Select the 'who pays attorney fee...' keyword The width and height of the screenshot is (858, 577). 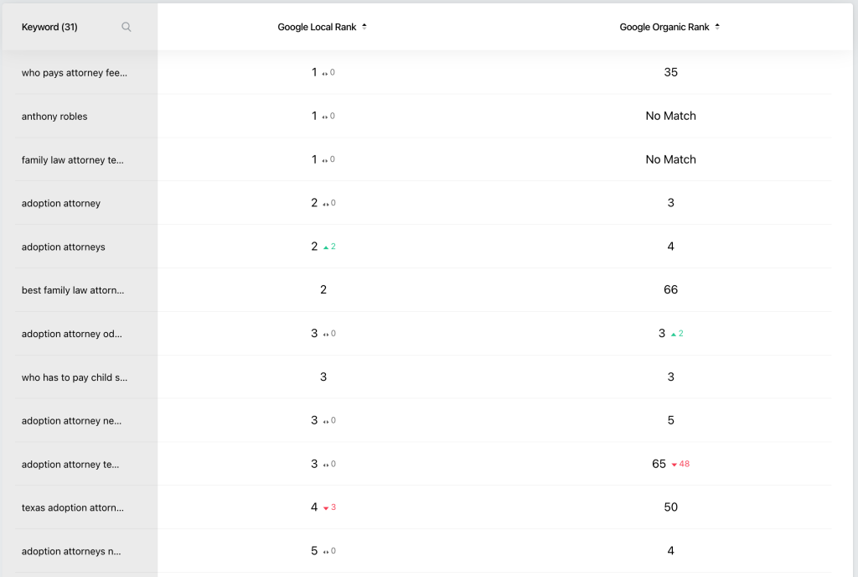pos(75,73)
